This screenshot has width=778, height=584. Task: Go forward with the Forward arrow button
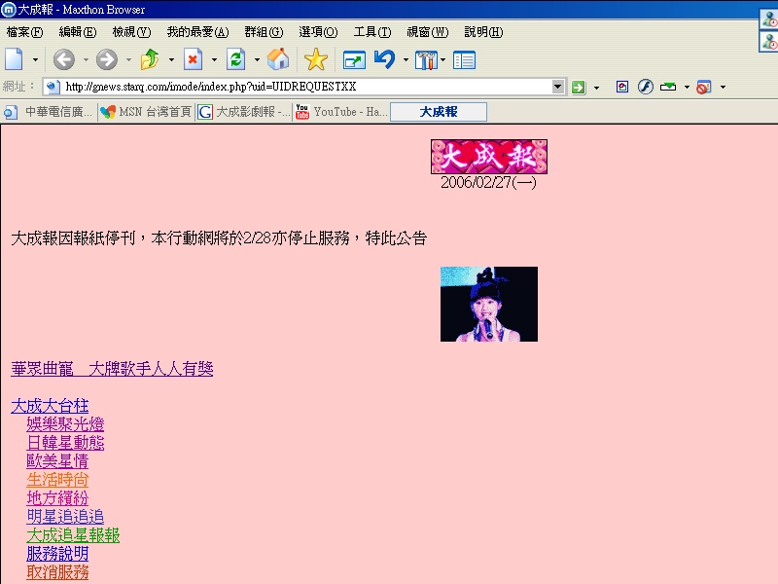coord(107,59)
